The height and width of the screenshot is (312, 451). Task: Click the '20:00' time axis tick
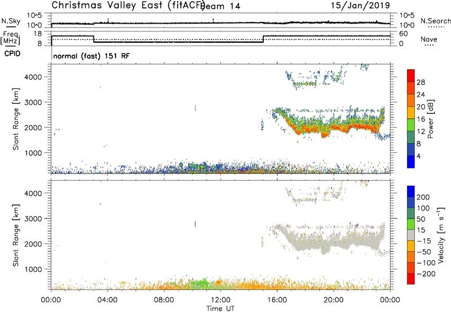click(334, 300)
